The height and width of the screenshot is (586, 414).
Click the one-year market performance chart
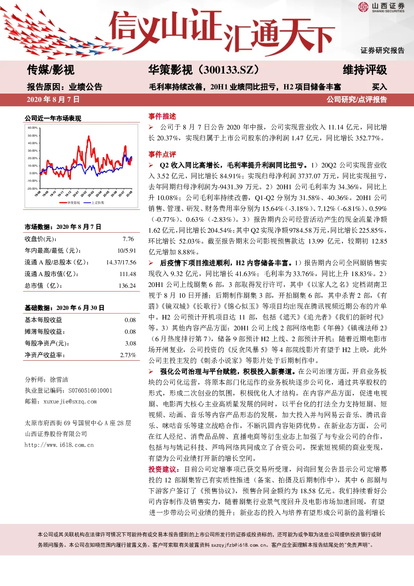click(x=81, y=165)
